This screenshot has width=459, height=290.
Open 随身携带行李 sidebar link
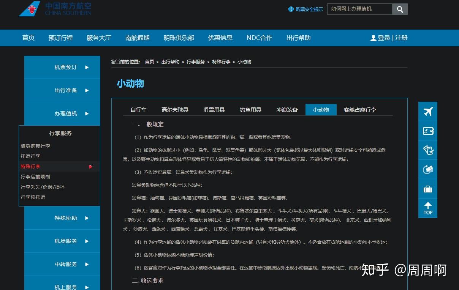pyautogui.click(x=35, y=146)
